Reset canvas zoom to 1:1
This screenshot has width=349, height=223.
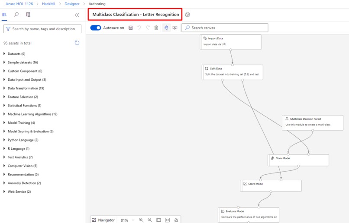167,220
